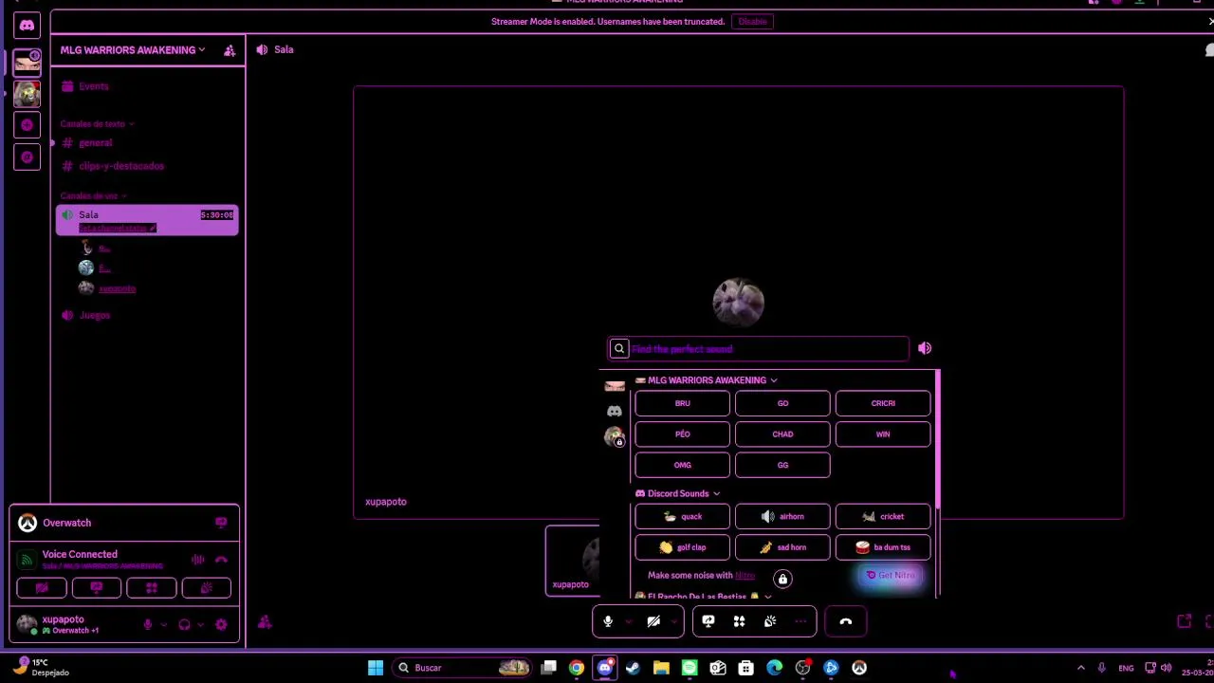Follow the Nitro link text
This screenshot has width=1214, height=683.
click(x=745, y=576)
